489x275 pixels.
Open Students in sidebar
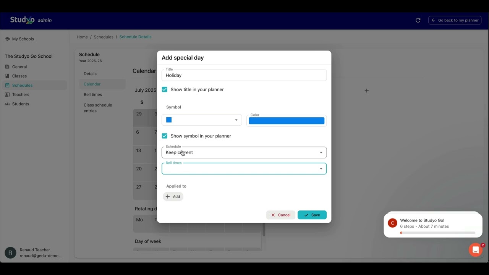point(21,104)
